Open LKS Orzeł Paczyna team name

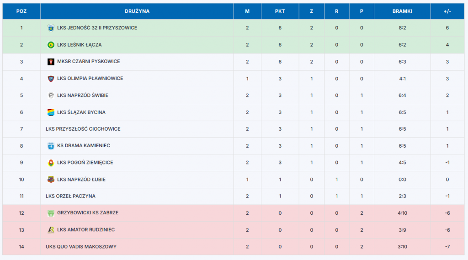tap(70, 196)
